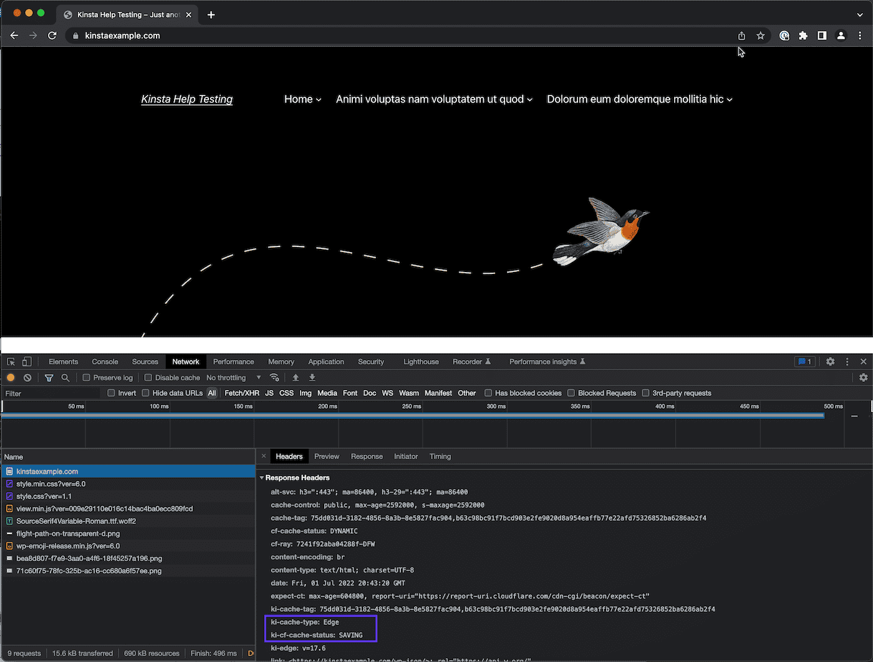Collapse the Response Headers section

click(263, 477)
